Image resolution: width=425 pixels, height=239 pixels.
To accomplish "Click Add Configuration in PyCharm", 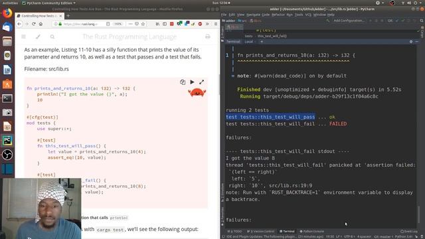I will [349, 21].
